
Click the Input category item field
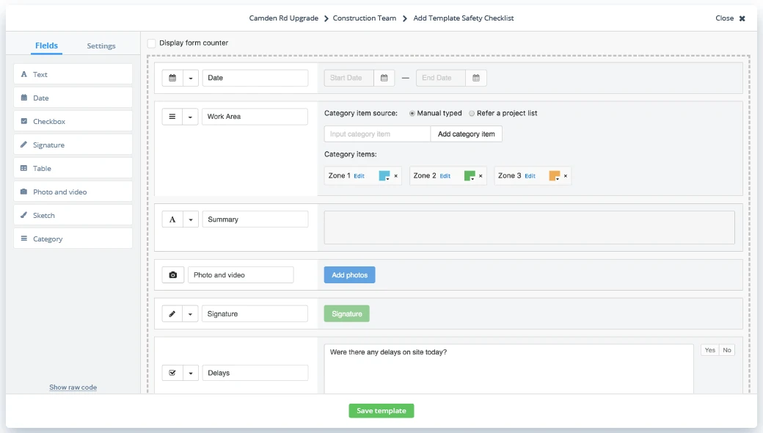[x=377, y=134]
